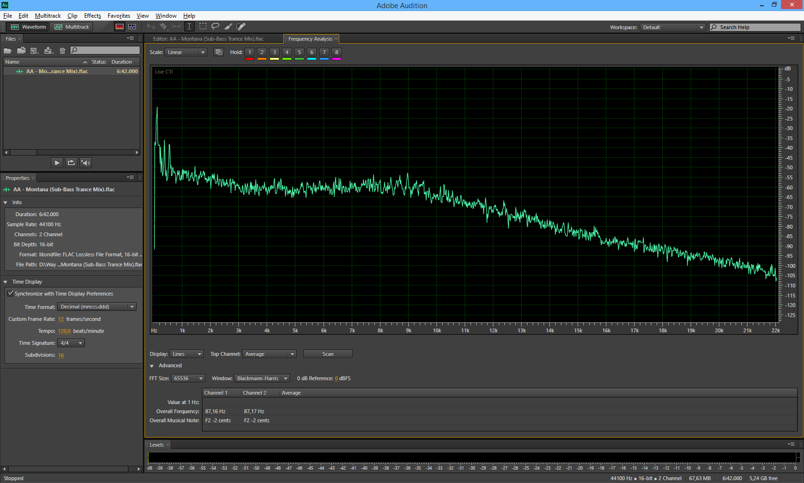Toggle Hold button 8
Screen dimensions: 804x483
[x=336, y=52]
